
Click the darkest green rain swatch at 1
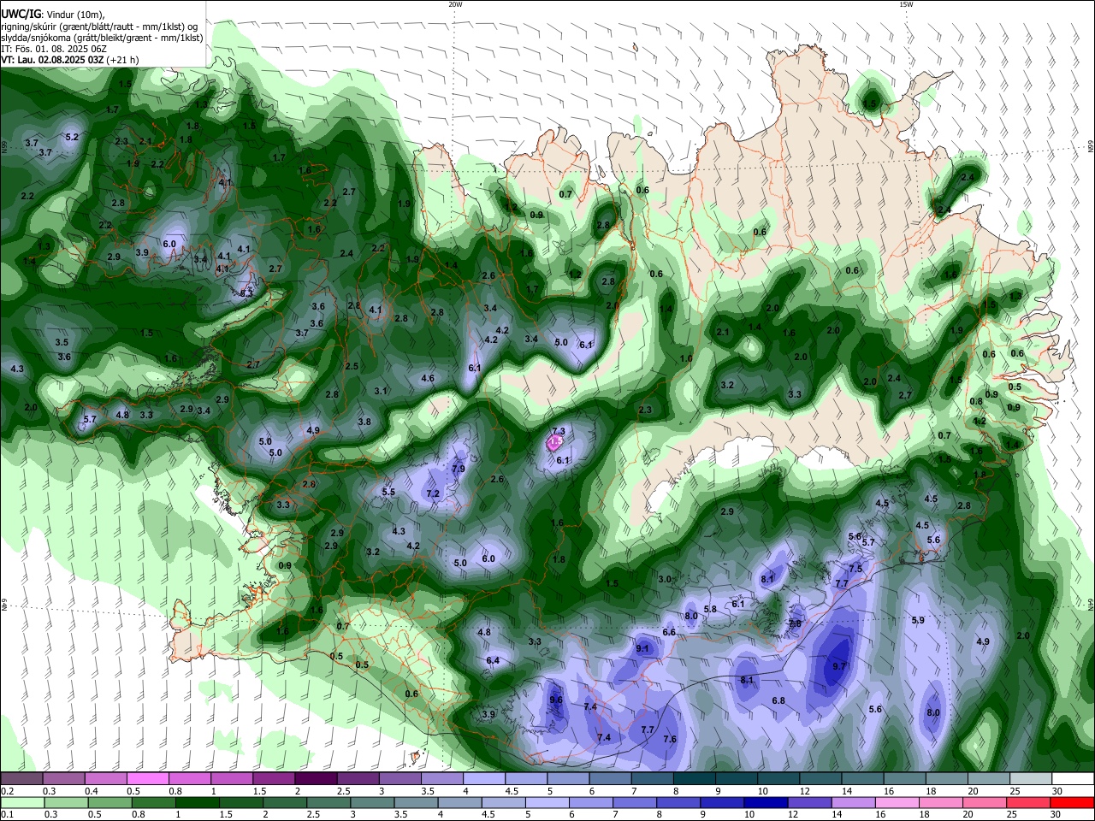point(198,802)
